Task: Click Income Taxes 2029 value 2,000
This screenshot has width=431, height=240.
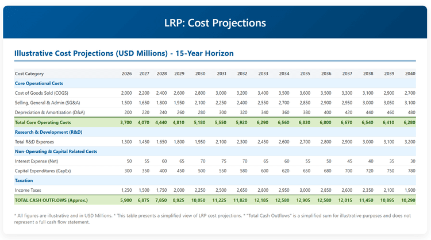Action: (179, 190)
